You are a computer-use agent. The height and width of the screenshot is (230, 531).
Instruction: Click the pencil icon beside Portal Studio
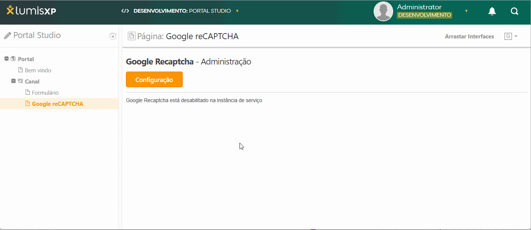pyautogui.click(x=7, y=36)
